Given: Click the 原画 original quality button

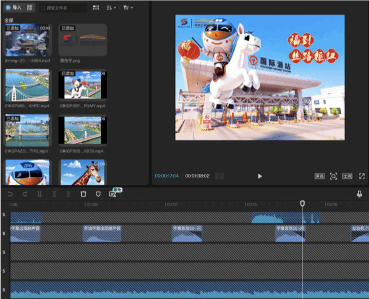Looking at the screenshot, I should click(319, 176).
